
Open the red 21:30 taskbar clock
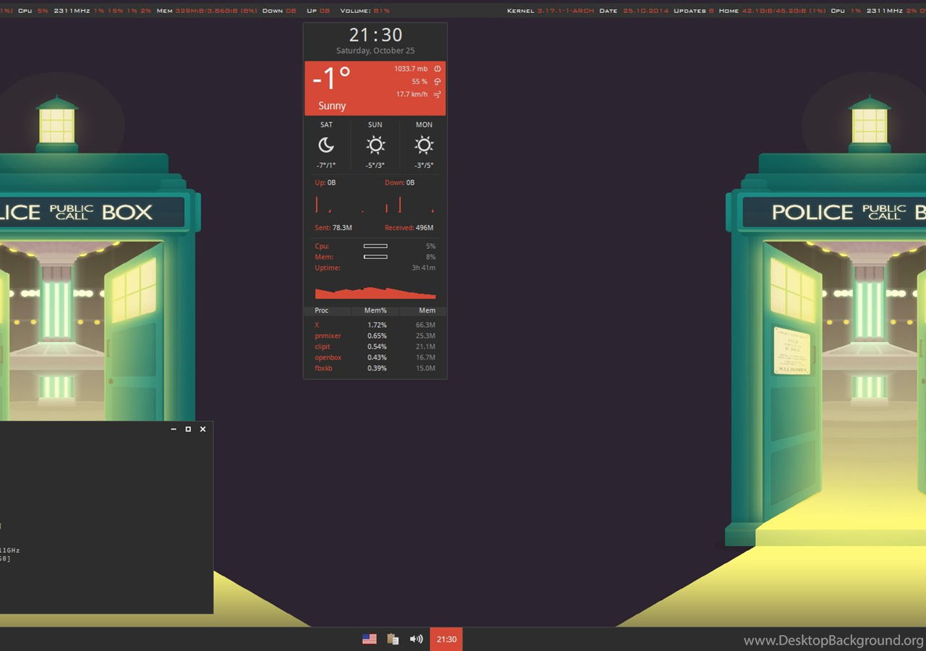click(x=446, y=639)
